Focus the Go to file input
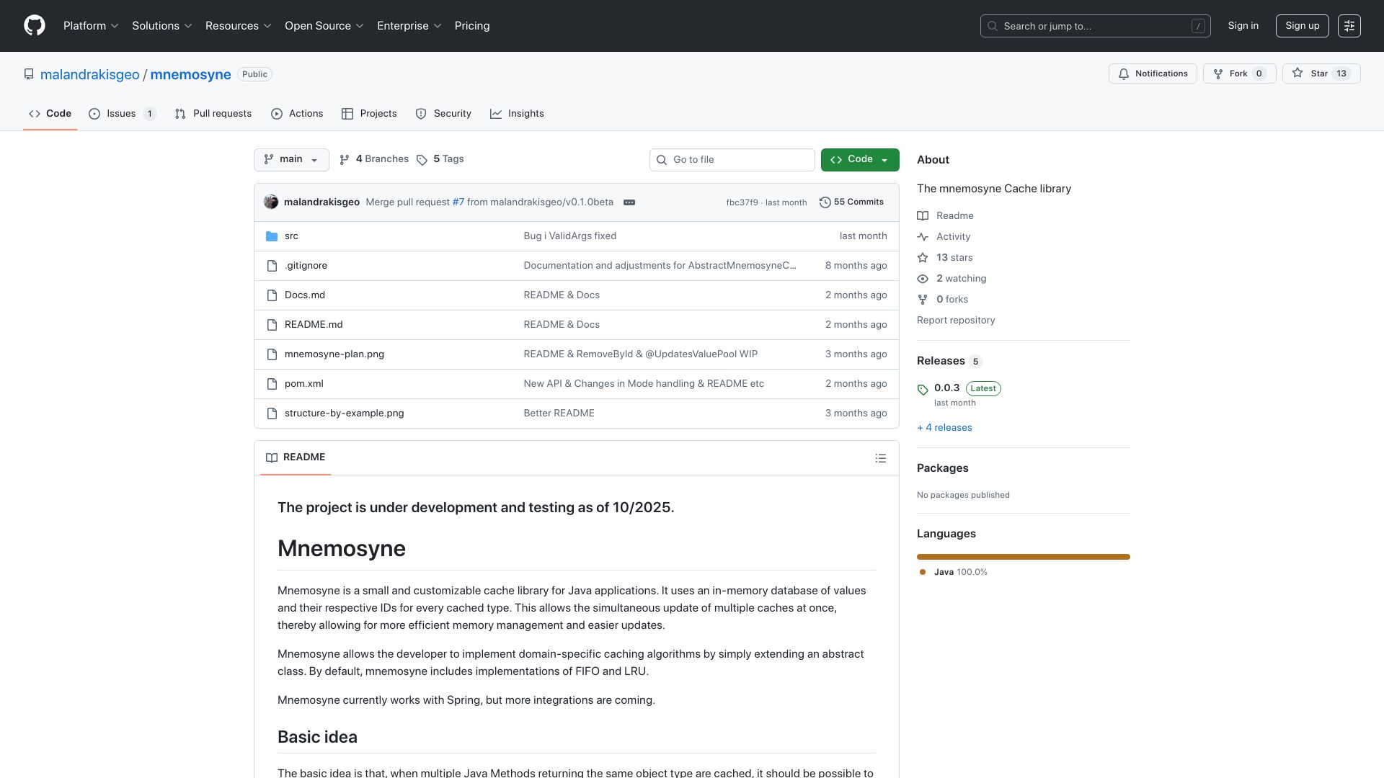Screen dimensions: 1384x778 tap(732, 160)
